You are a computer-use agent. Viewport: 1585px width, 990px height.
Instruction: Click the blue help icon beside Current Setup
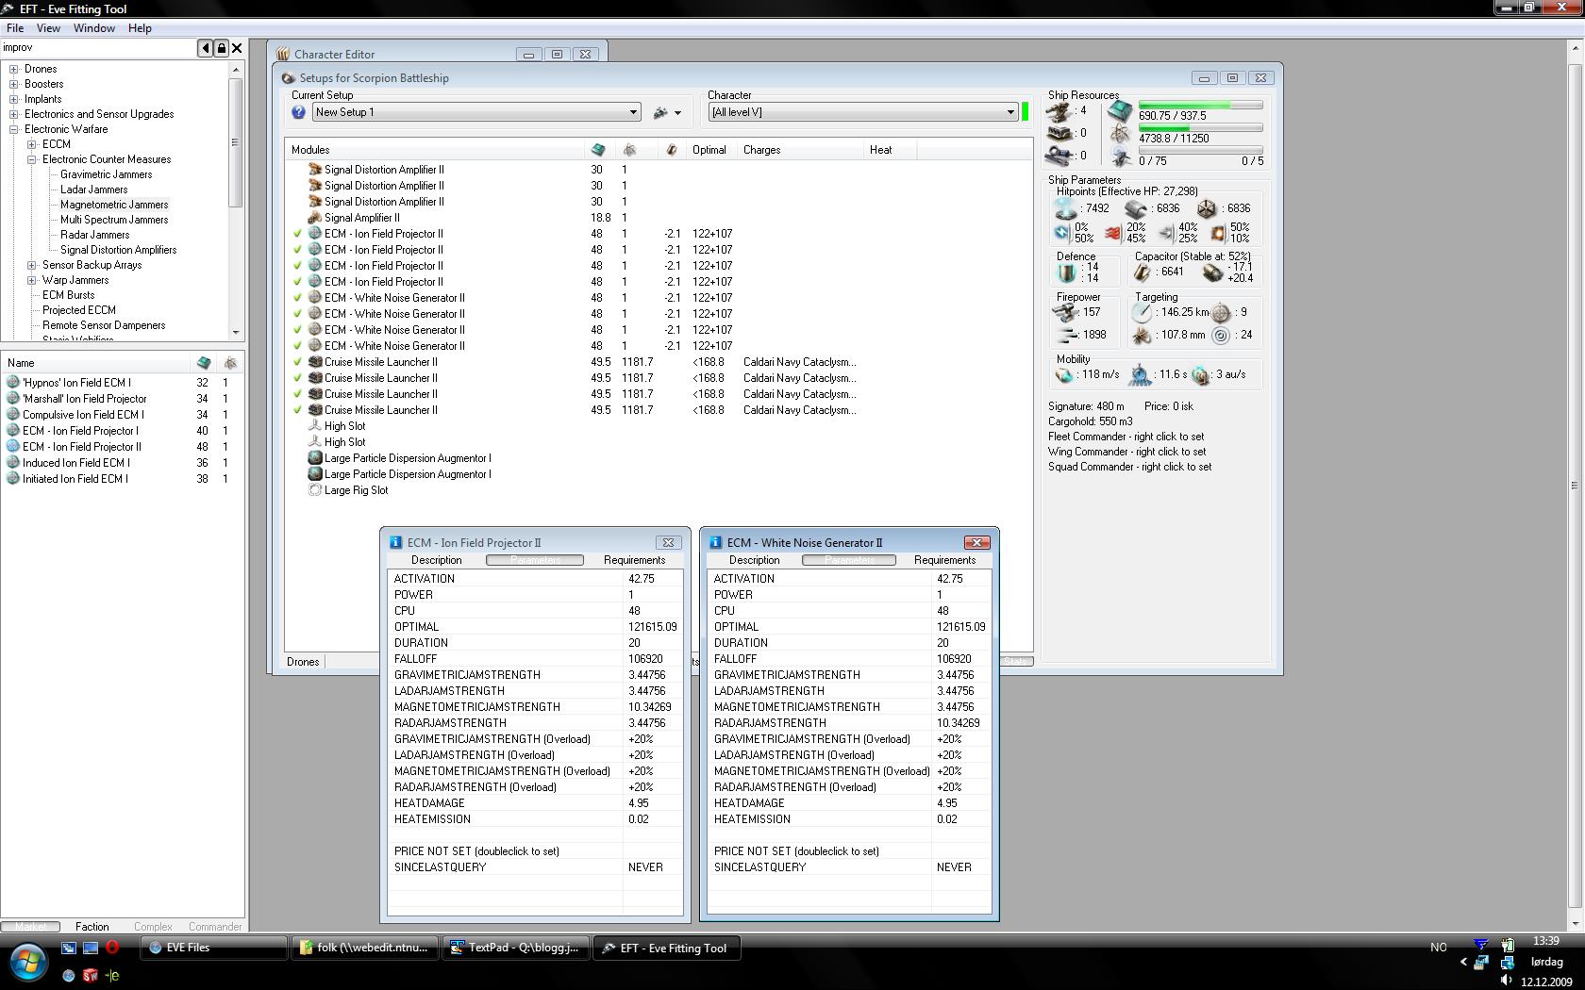click(298, 112)
